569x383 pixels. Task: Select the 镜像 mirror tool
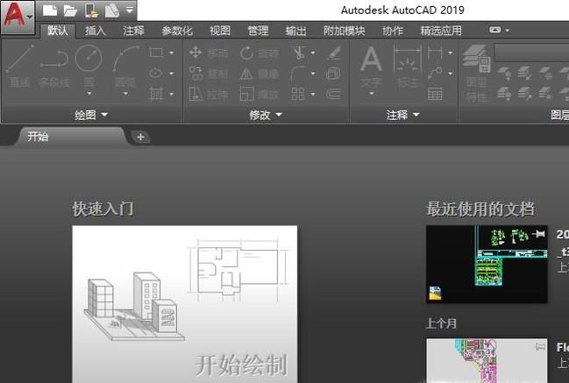tap(260, 74)
